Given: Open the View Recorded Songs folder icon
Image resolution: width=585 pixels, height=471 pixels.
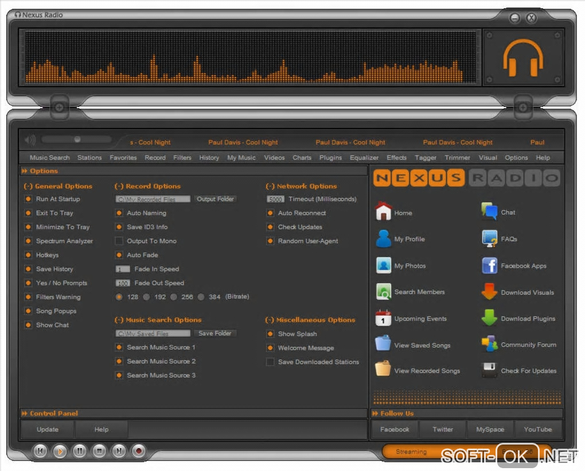Looking at the screenshot, I should tap(383, 369).
